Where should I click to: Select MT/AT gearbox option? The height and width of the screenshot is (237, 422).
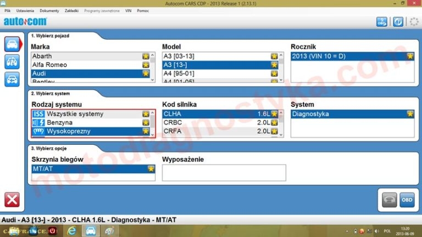pos(93,169)
